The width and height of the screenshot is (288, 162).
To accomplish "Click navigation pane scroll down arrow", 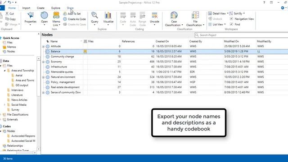I will (x=39, y=149).
